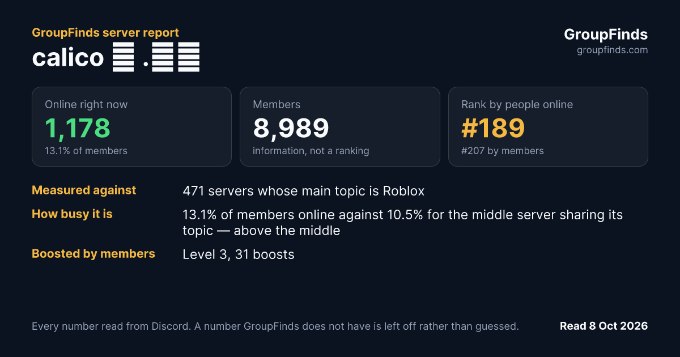Open the Members card
The width and height of the screenshot is (680, 357).
(340, 126)
